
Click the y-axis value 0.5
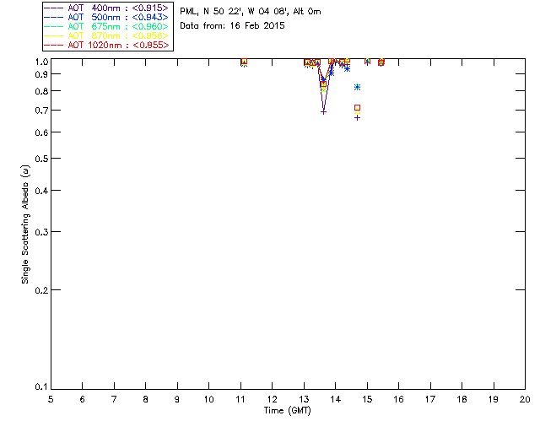(41, 159)
